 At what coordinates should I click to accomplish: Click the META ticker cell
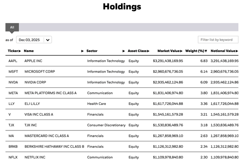(x=13, y=93)
